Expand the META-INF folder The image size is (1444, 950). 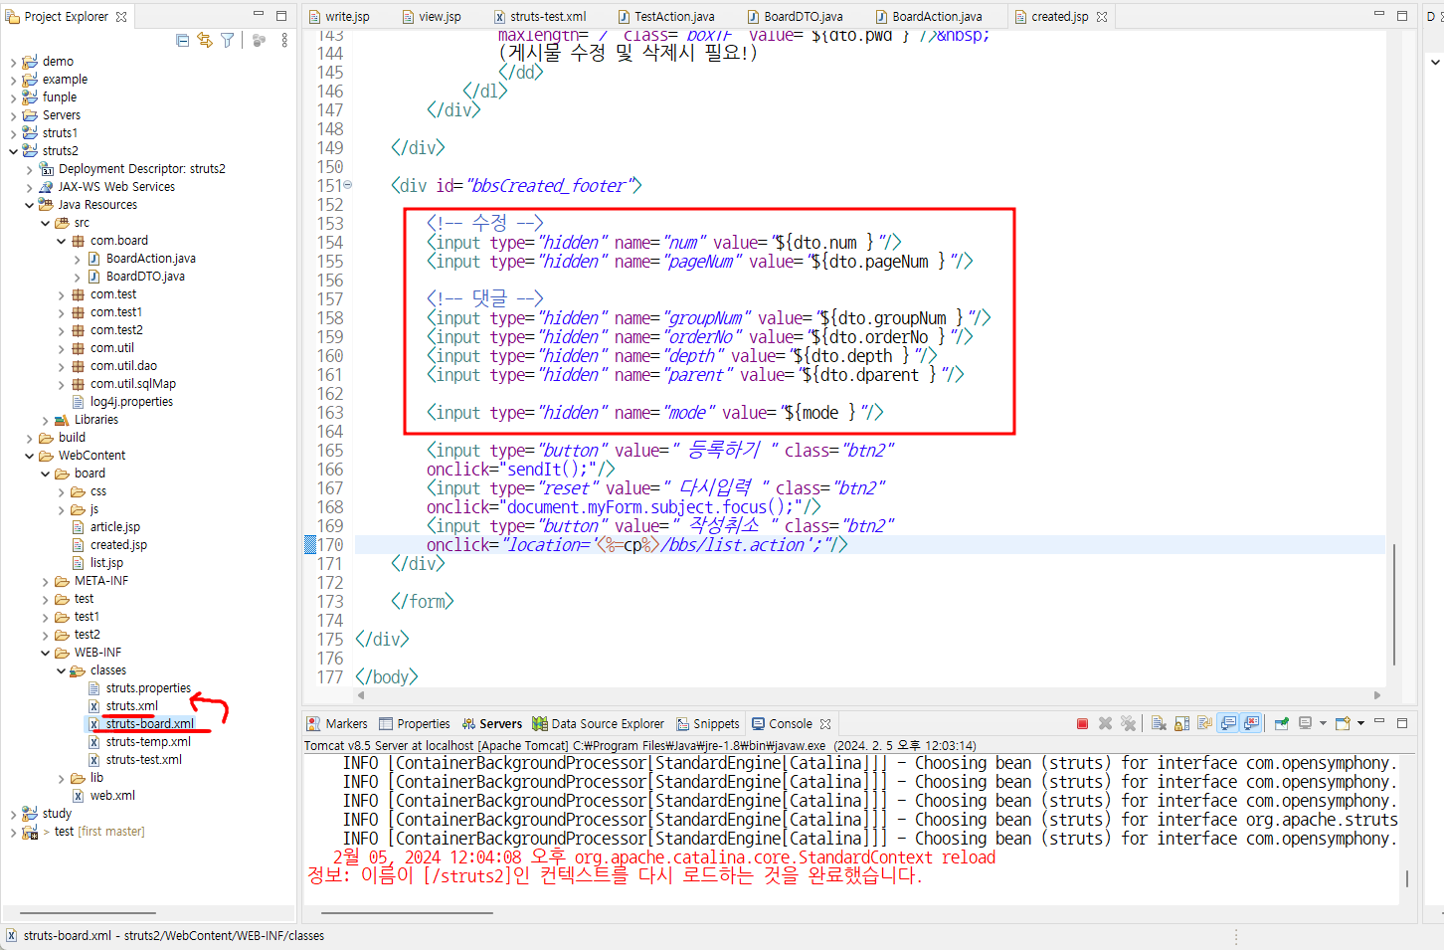point(45,581)
